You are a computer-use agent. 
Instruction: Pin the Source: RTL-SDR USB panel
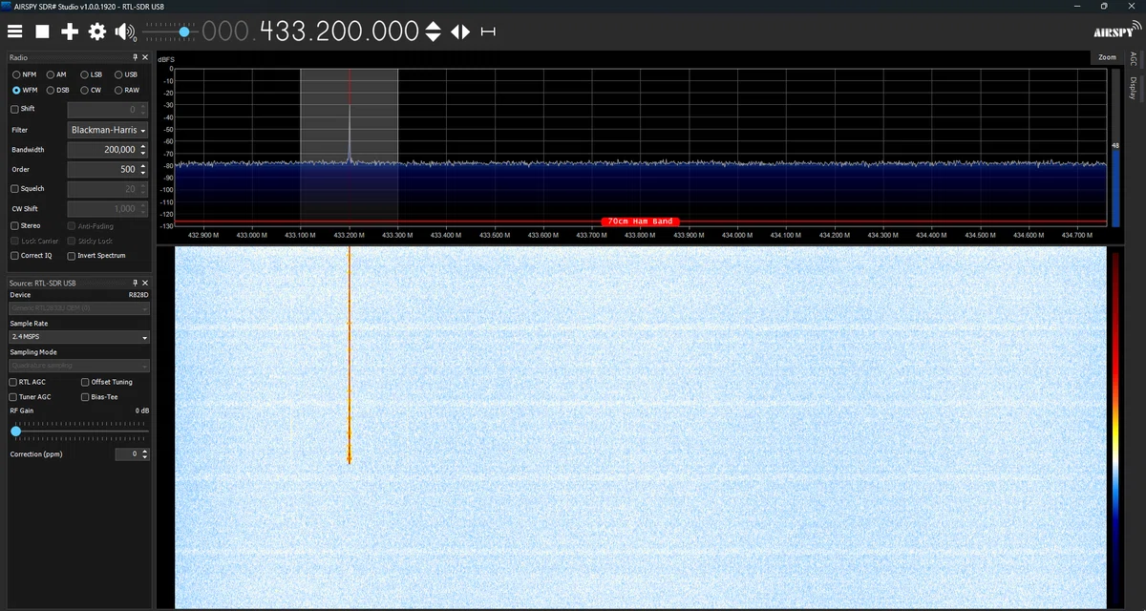point(135,284)
